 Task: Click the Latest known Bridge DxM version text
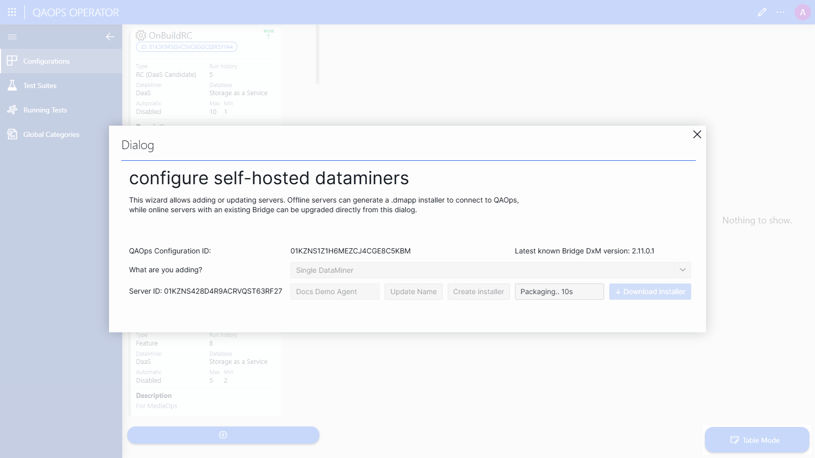(x=585, y=251)
